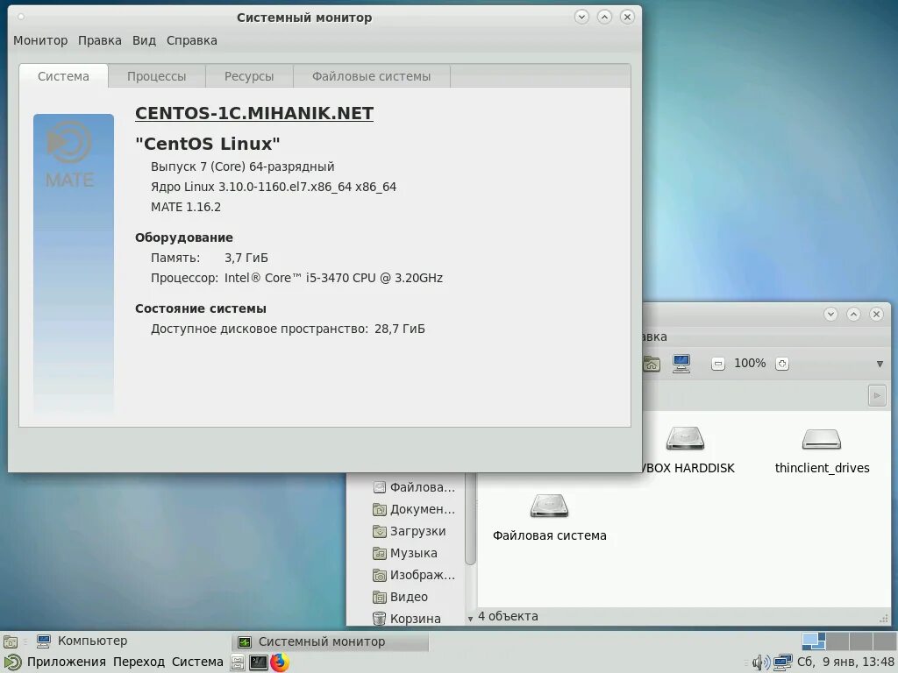Viewport: 898px width, 673px height.
Task: Open the Приложения menu
Action: 66,662
